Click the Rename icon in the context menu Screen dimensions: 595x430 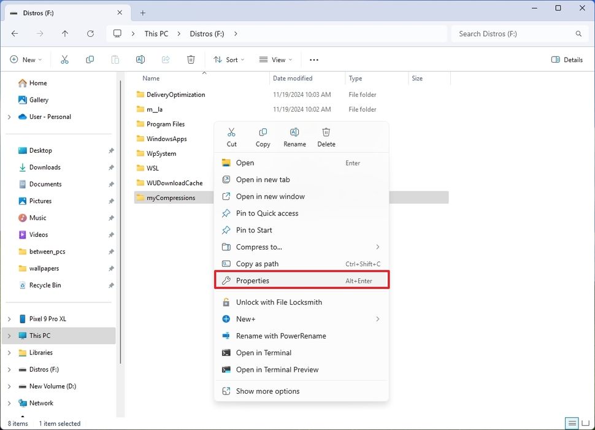pyautogui.click(x=294, y=136)
